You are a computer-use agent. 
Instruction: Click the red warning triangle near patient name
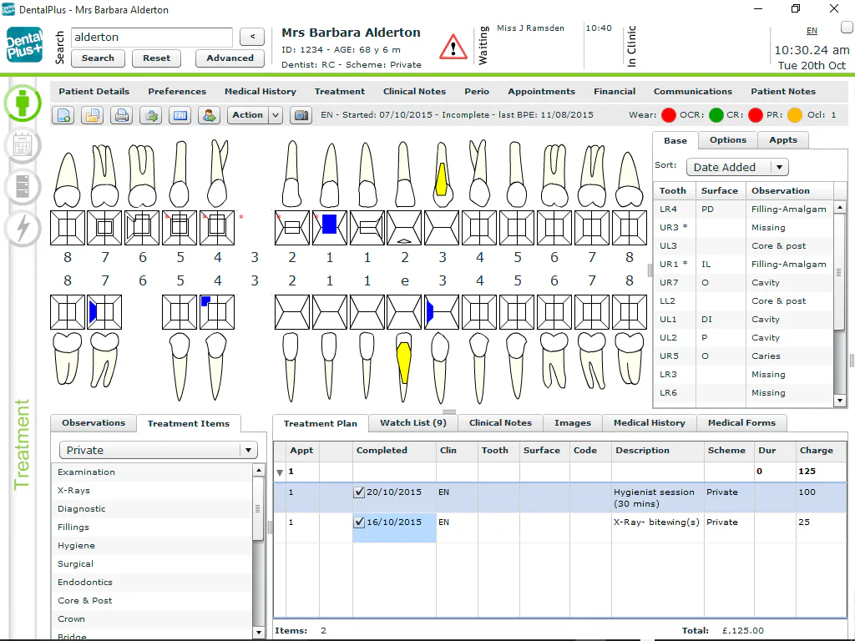[x=453, y=48]
